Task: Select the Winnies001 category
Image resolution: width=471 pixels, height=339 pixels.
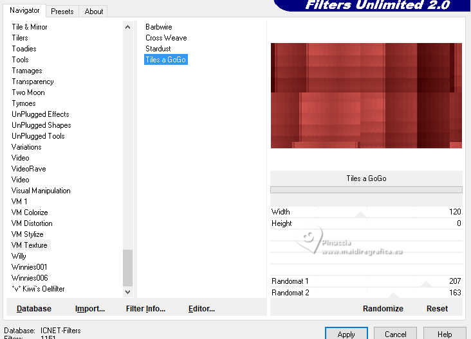Action: tap(29, 267)
